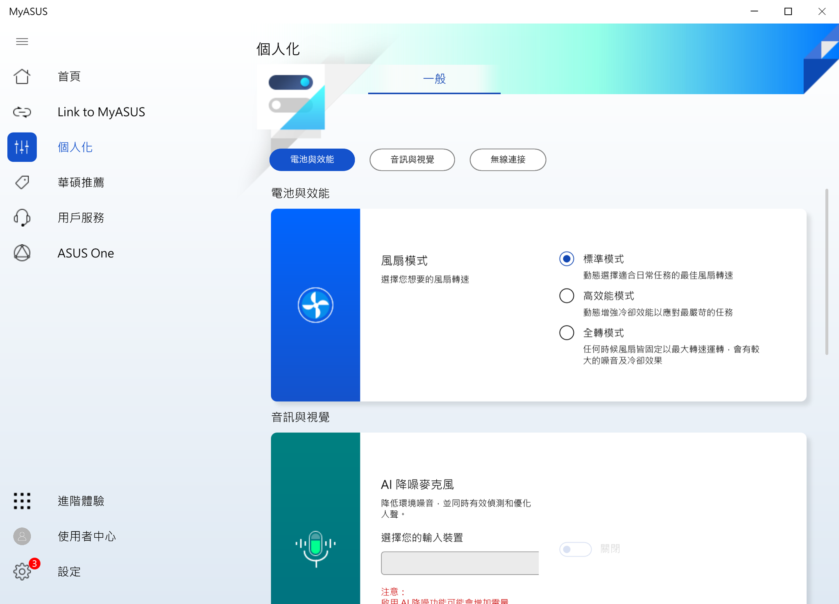The height and width of the screenshot is (604, 839).
Task: Collapse the hamburger navigation menu
Action: coord(22,42)
